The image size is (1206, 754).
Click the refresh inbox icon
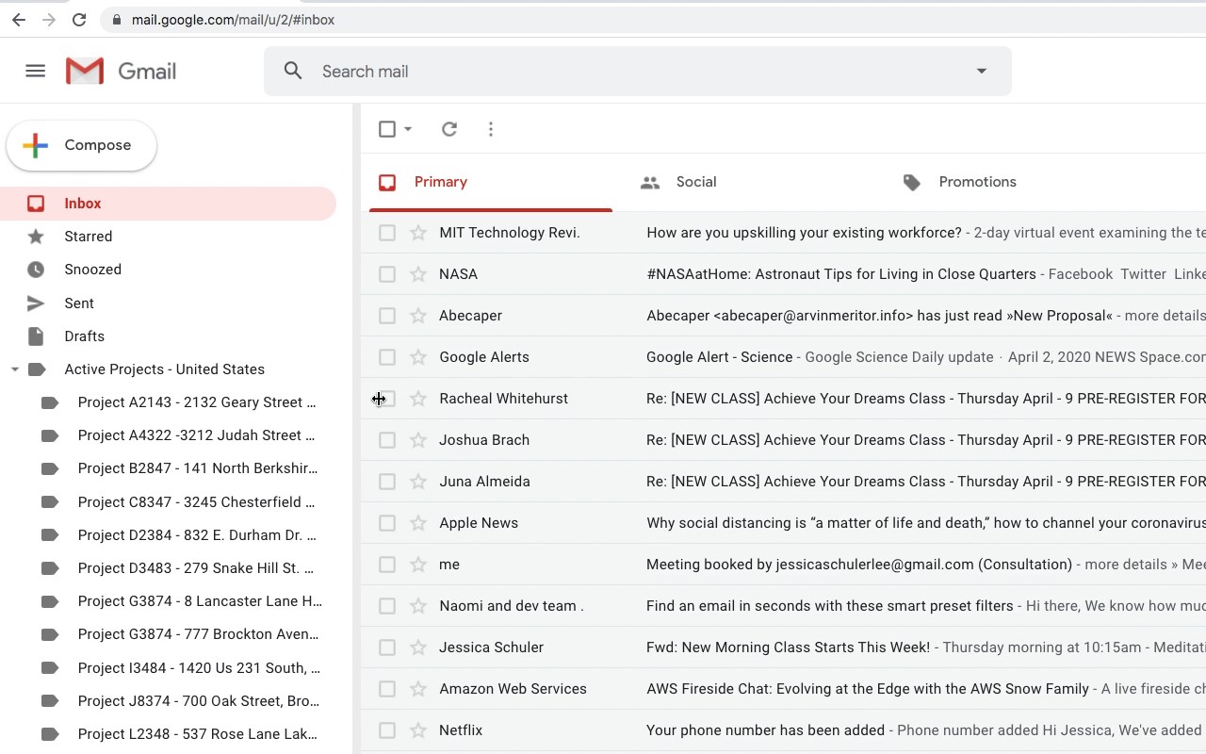tap(449, 129)
